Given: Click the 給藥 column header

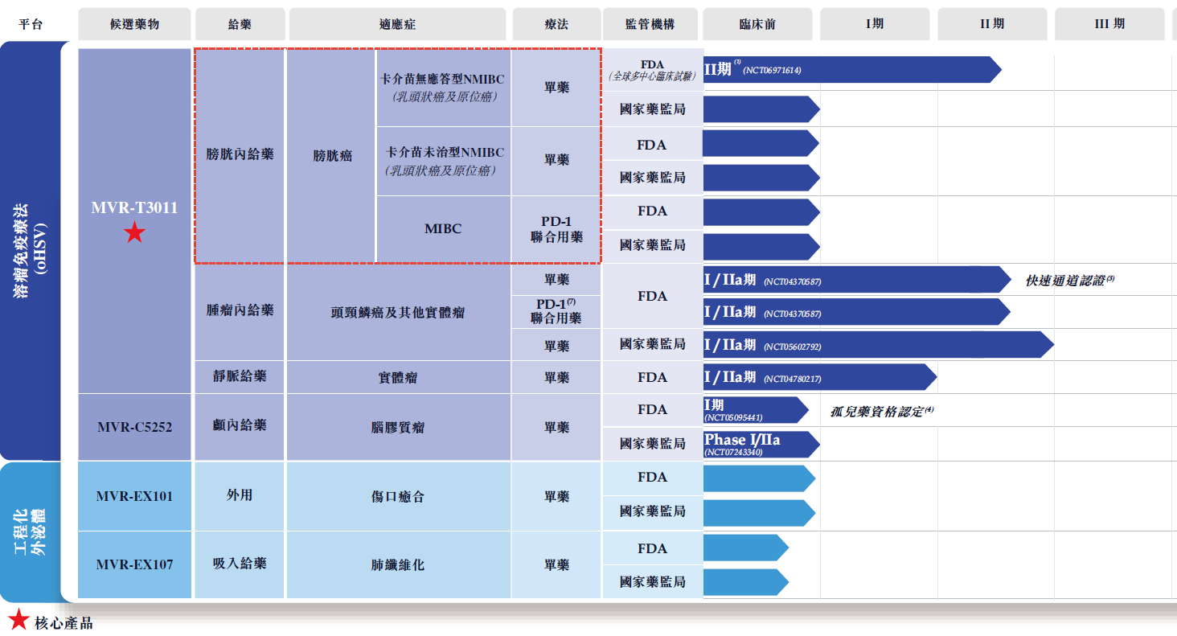Looking at the screenshot, I should (240, 24).
